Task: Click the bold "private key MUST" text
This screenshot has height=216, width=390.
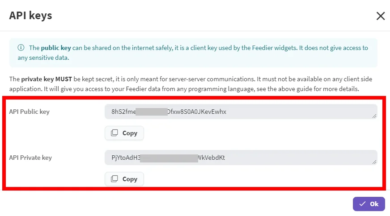Action: click(47, 79)
